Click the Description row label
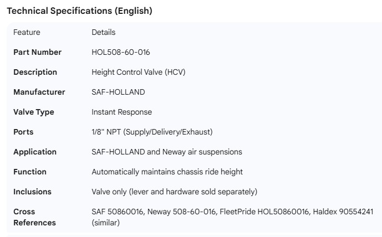This screenshot has height=237, width=382. pos(35,72)
